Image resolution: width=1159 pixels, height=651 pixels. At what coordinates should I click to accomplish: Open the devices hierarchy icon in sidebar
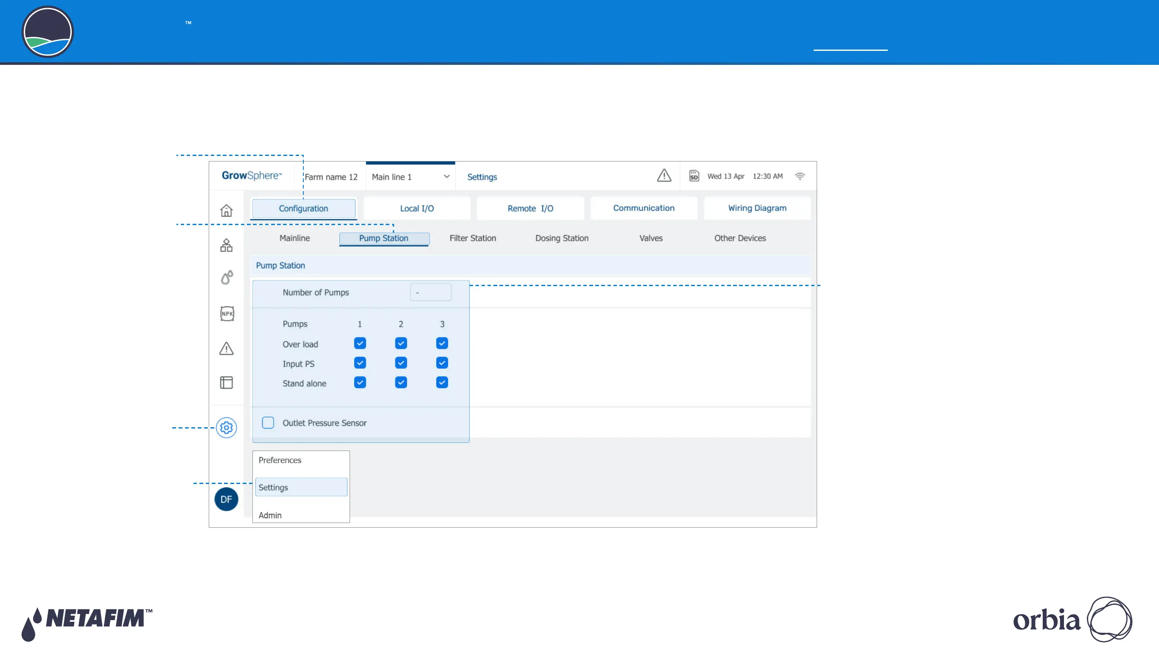[226, 245]
